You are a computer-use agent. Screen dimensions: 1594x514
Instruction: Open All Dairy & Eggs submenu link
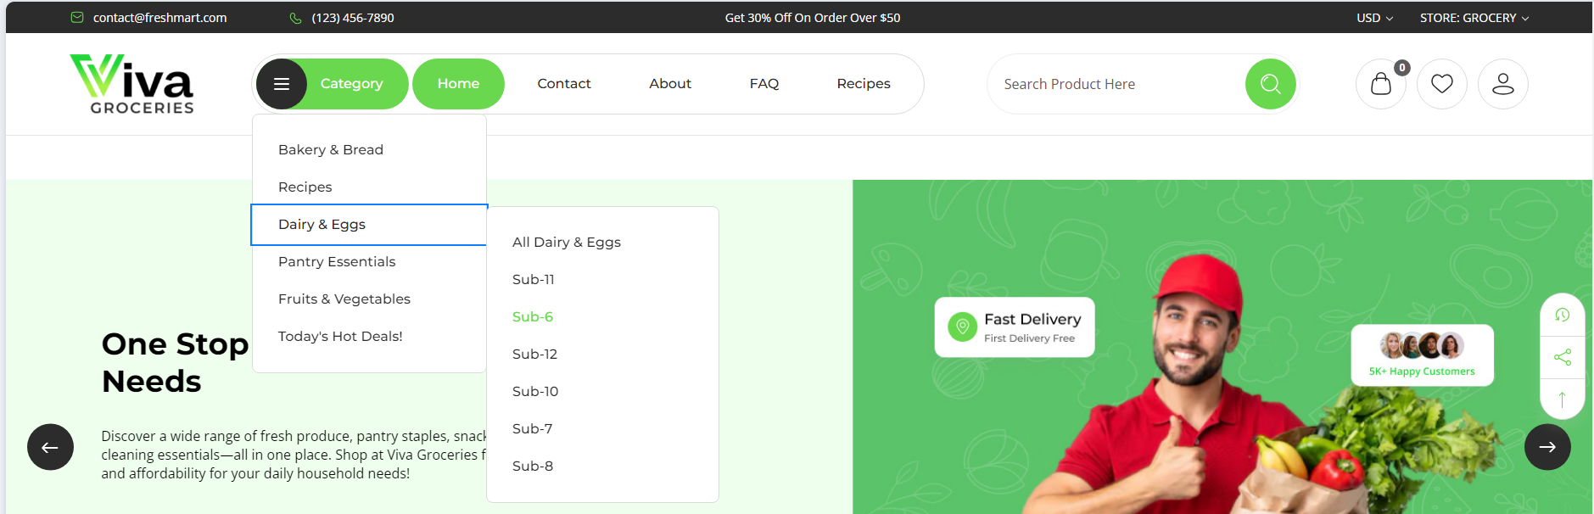point(567,242)
